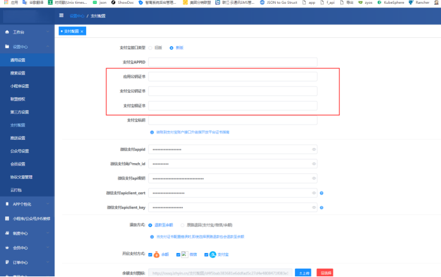Viewport: 441px width, 277px height.
Task: Click the 制度中心 sidebar icon
Action: pos(7,233)
